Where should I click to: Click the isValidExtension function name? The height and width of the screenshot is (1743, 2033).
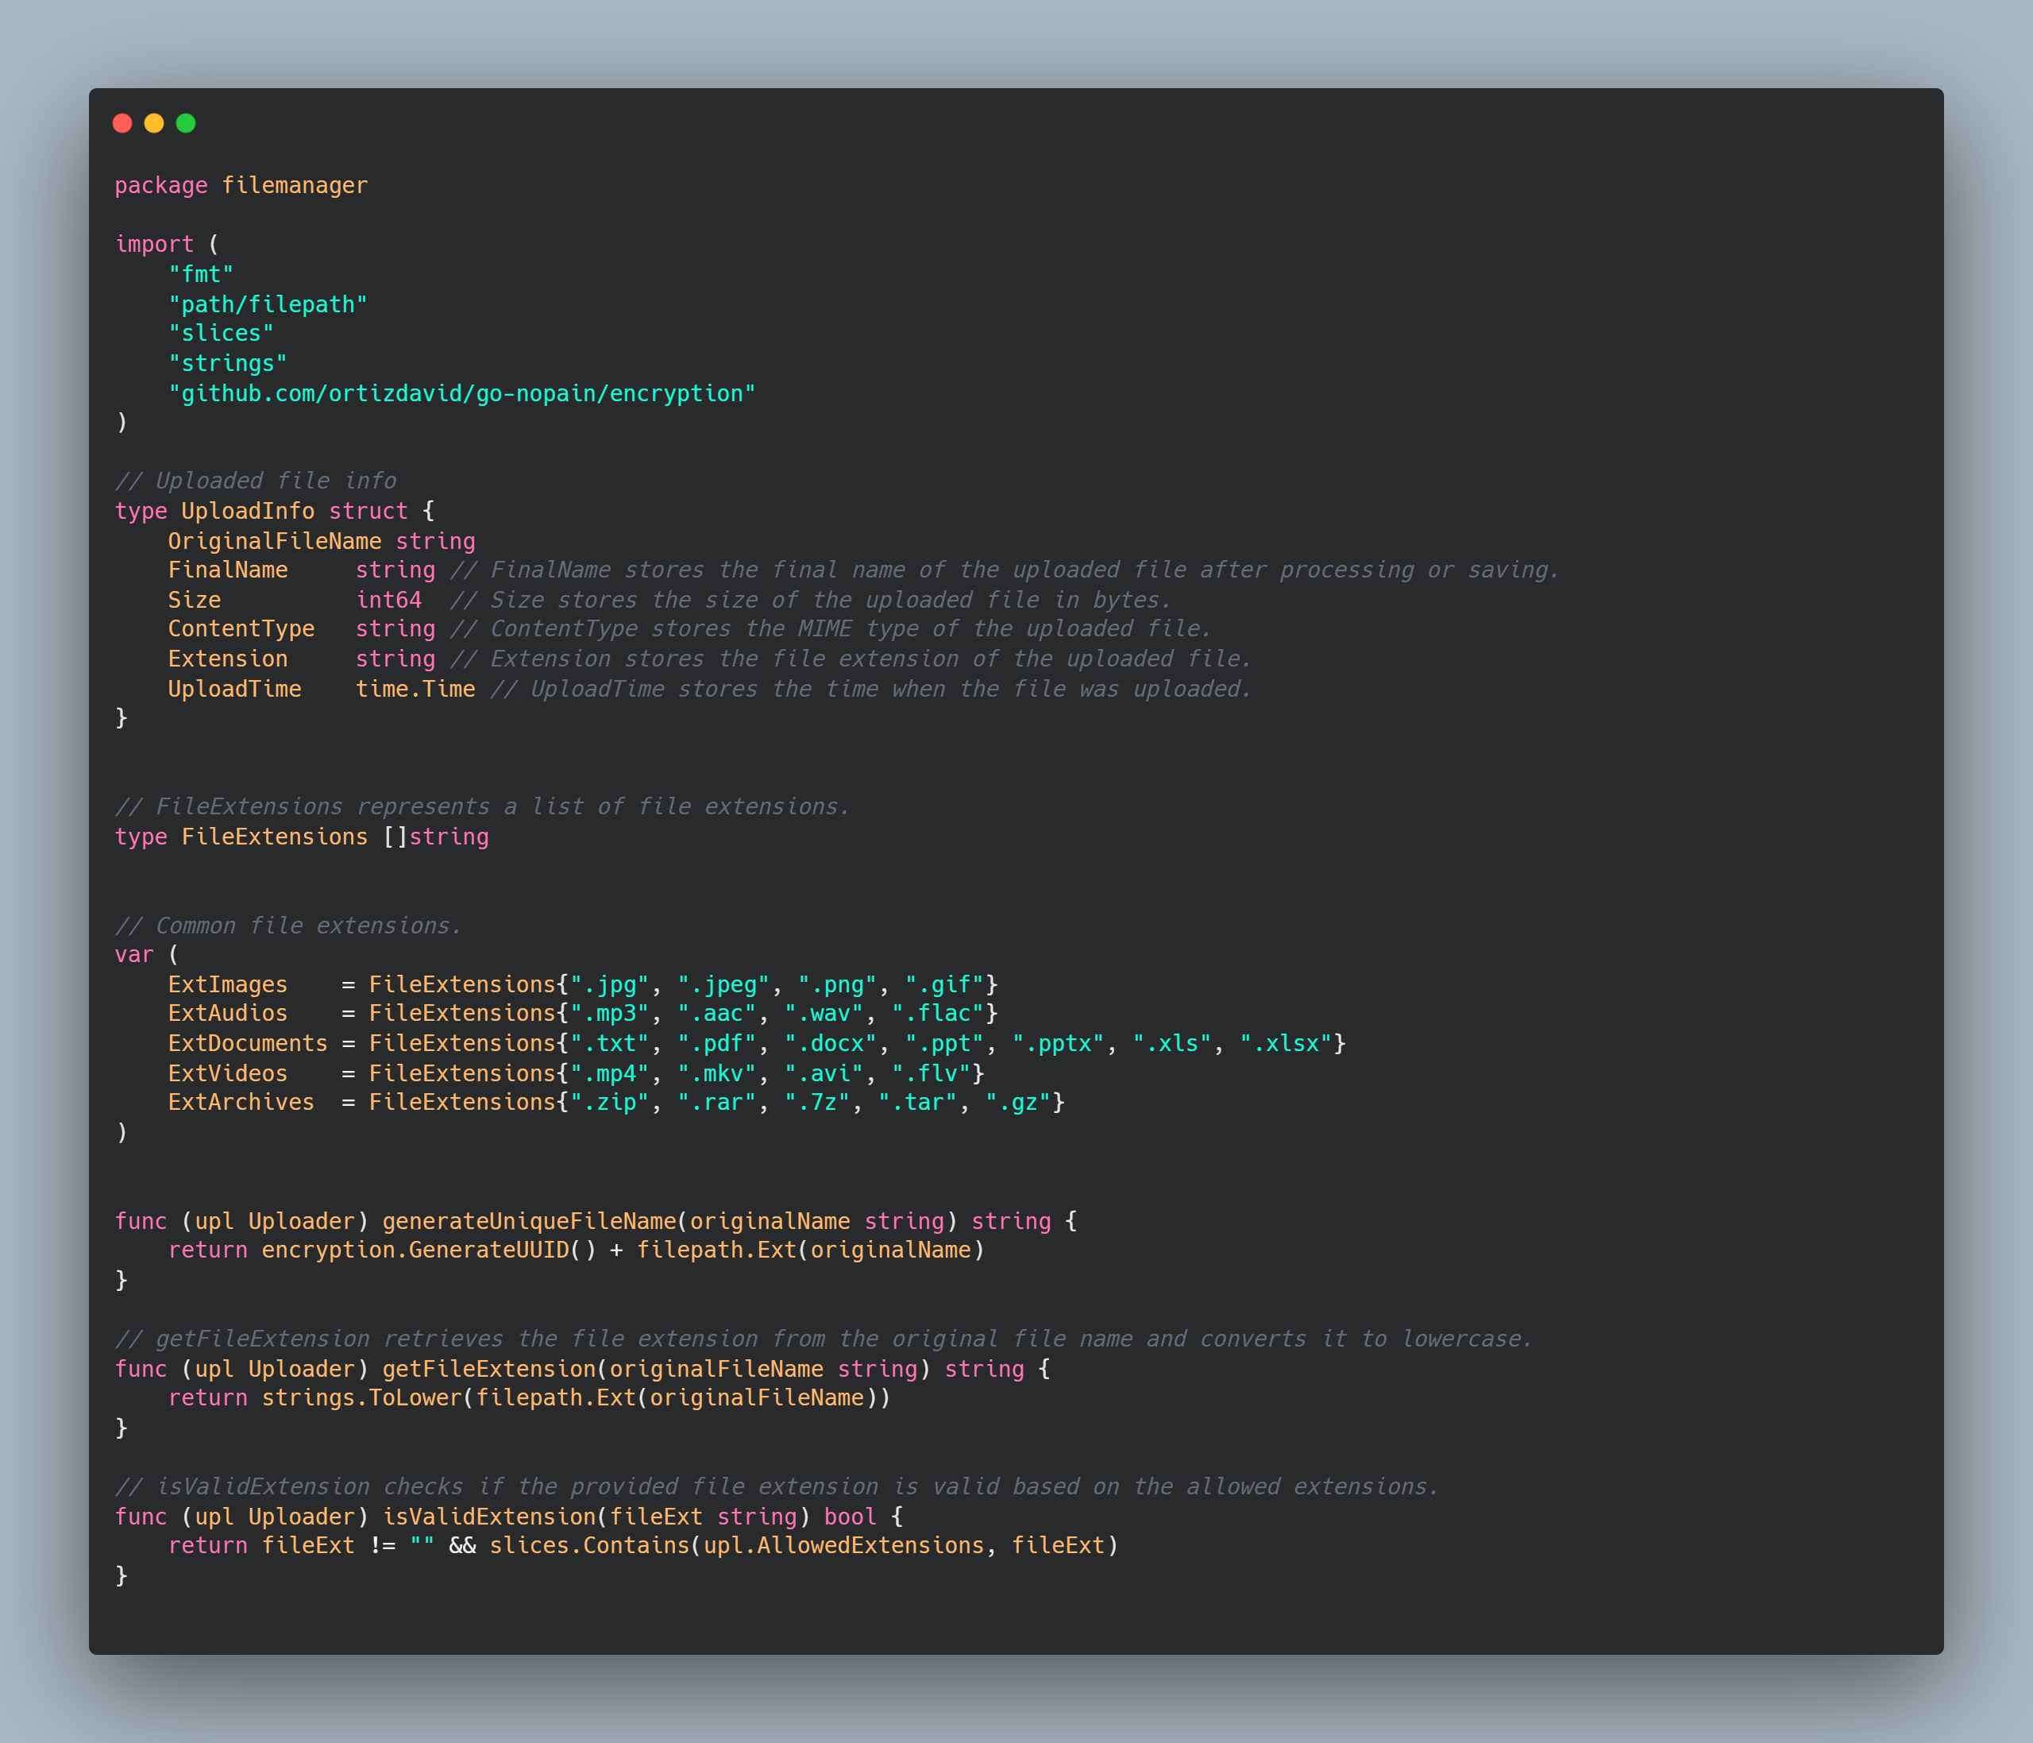488,1517
